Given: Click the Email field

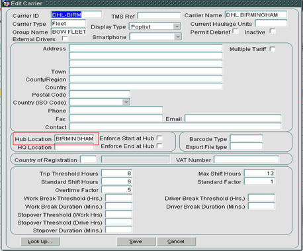Looking at the screenshot, I should coord(233,119).
